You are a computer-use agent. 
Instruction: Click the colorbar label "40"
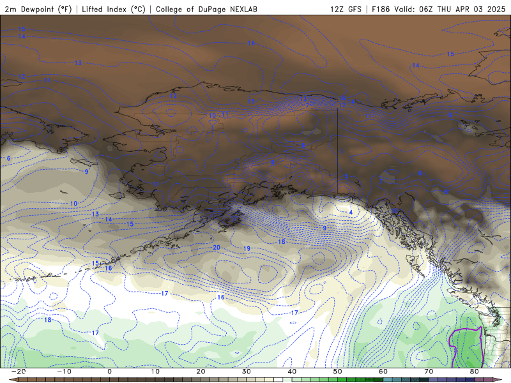click(x=292, y=372)
